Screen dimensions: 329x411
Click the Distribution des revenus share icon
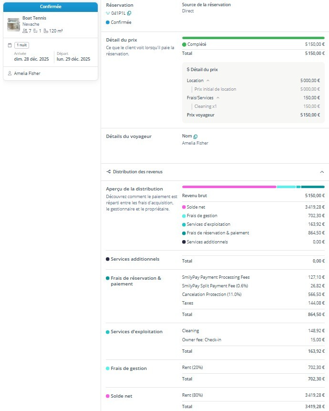pos(108,171)
